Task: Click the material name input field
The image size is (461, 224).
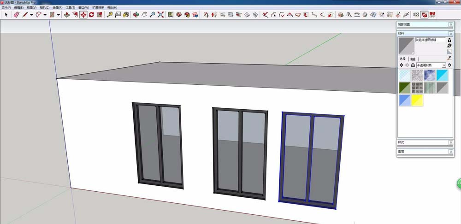Action: coord(430,40)
